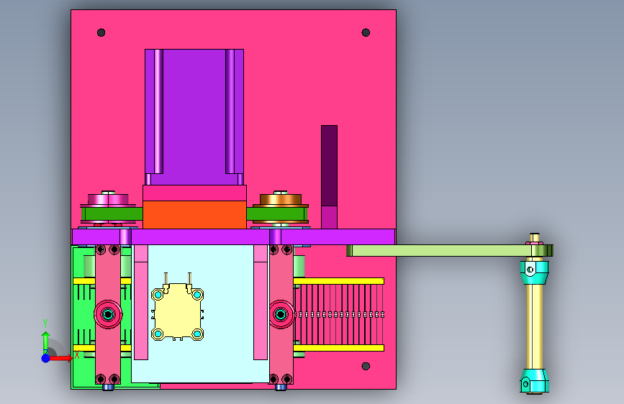Screen dimensions: 624x404
Task: Pick the bottom-right mounting hole on the pink plate
Action: [366, 366]
